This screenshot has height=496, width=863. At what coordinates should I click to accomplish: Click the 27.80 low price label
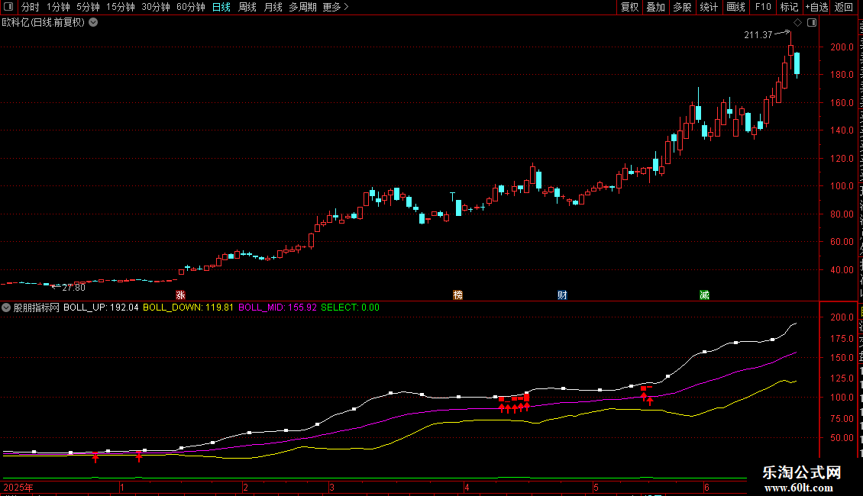(74, 288)
